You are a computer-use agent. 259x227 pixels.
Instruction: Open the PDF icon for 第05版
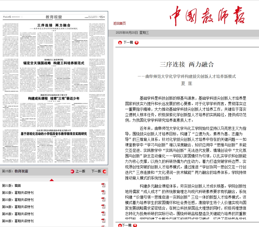[103, 214]
